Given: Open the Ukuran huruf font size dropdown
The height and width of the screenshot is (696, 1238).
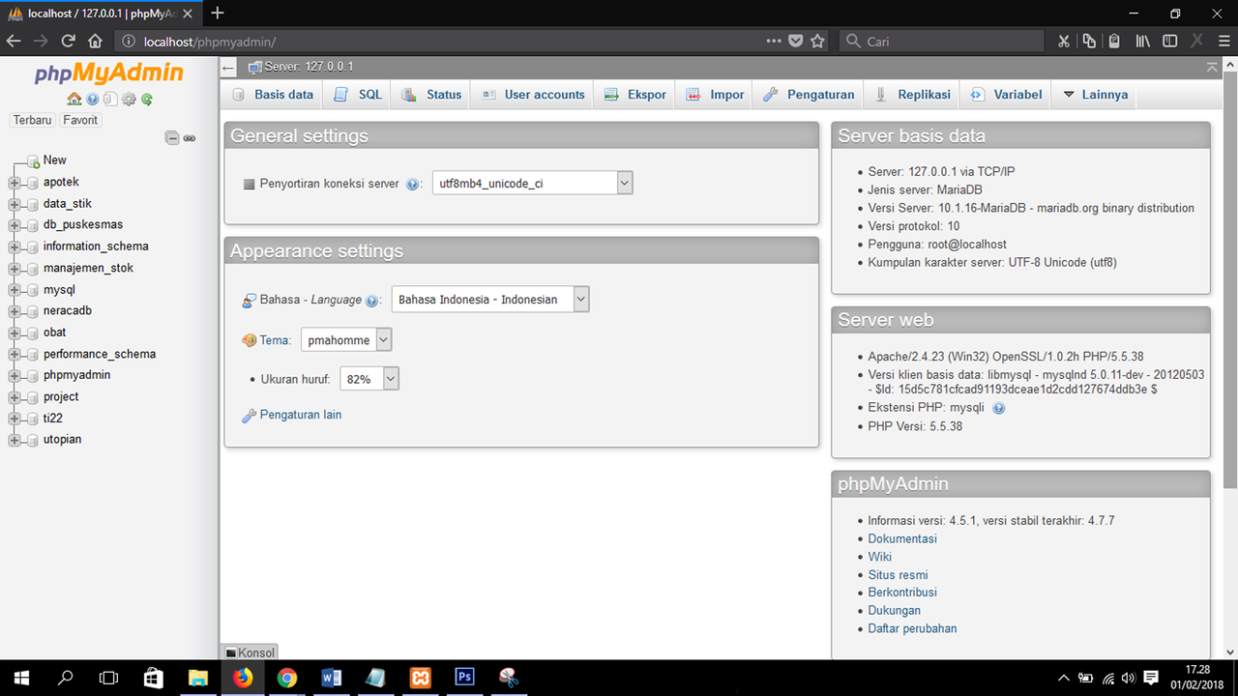Looking at the screenshot, I should 369,379.
